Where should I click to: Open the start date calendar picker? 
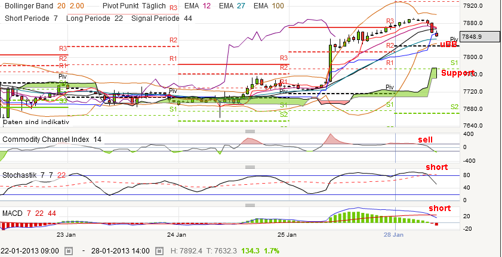pyautogui.click(x=69, y=250)
